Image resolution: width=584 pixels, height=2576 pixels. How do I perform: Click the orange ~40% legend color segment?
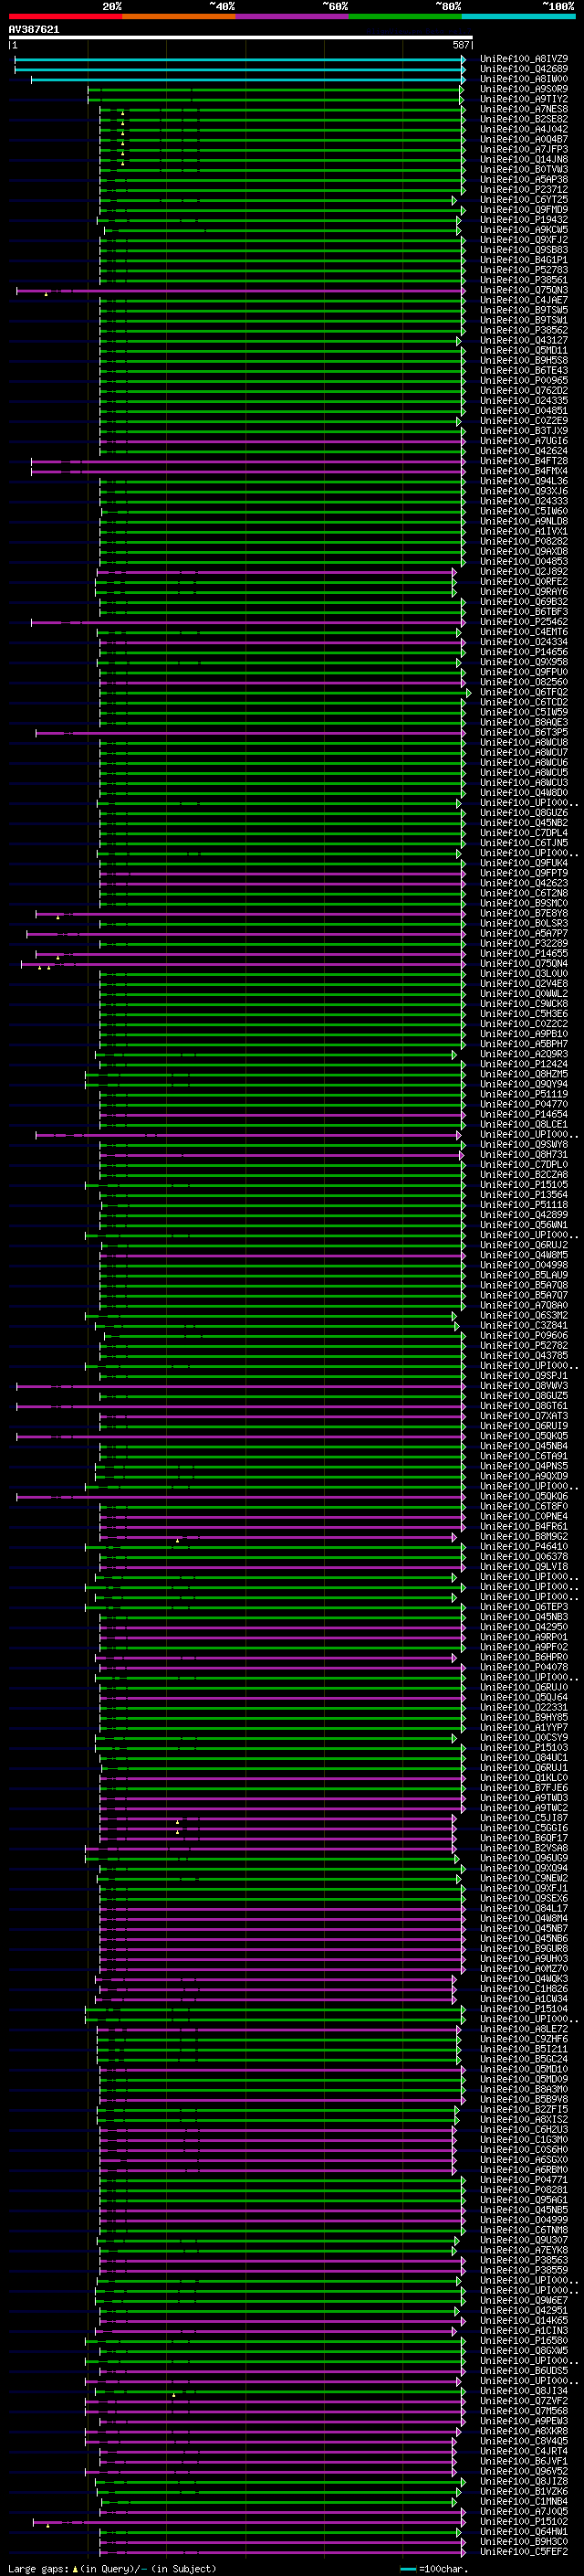[179, 16]
